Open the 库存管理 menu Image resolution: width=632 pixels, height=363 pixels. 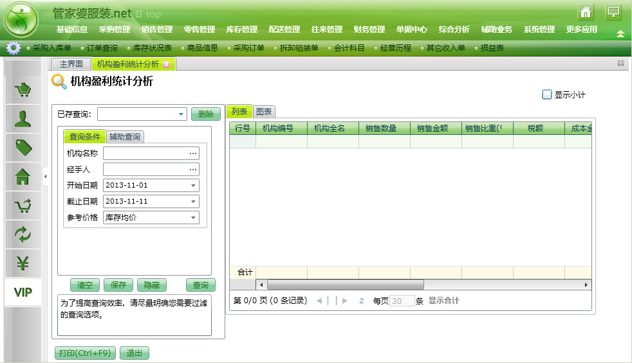click(x=242, y=30)
